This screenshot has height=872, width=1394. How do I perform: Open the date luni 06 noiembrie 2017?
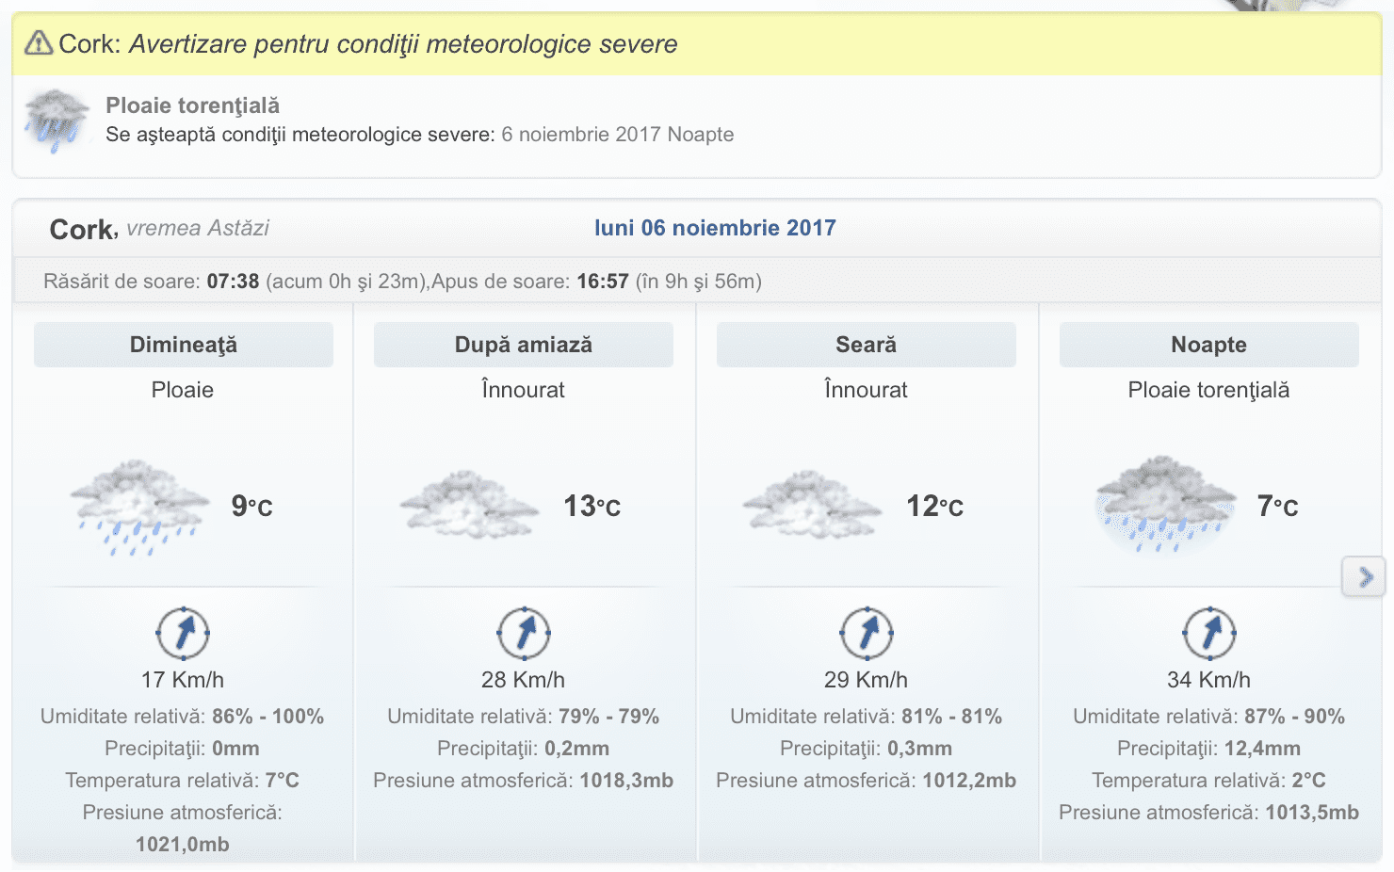pos(715,228)
